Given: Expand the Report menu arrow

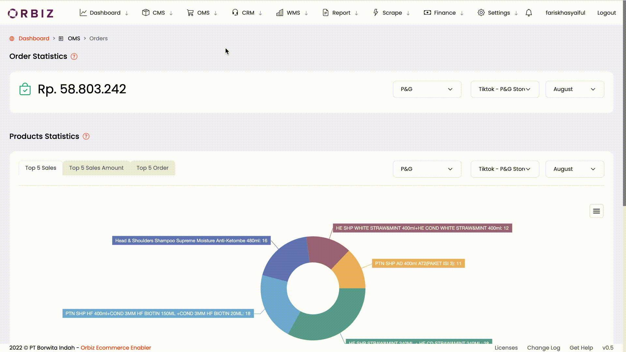Looking at the screenshot, I should pyautogui.click(x=356, y=13).
